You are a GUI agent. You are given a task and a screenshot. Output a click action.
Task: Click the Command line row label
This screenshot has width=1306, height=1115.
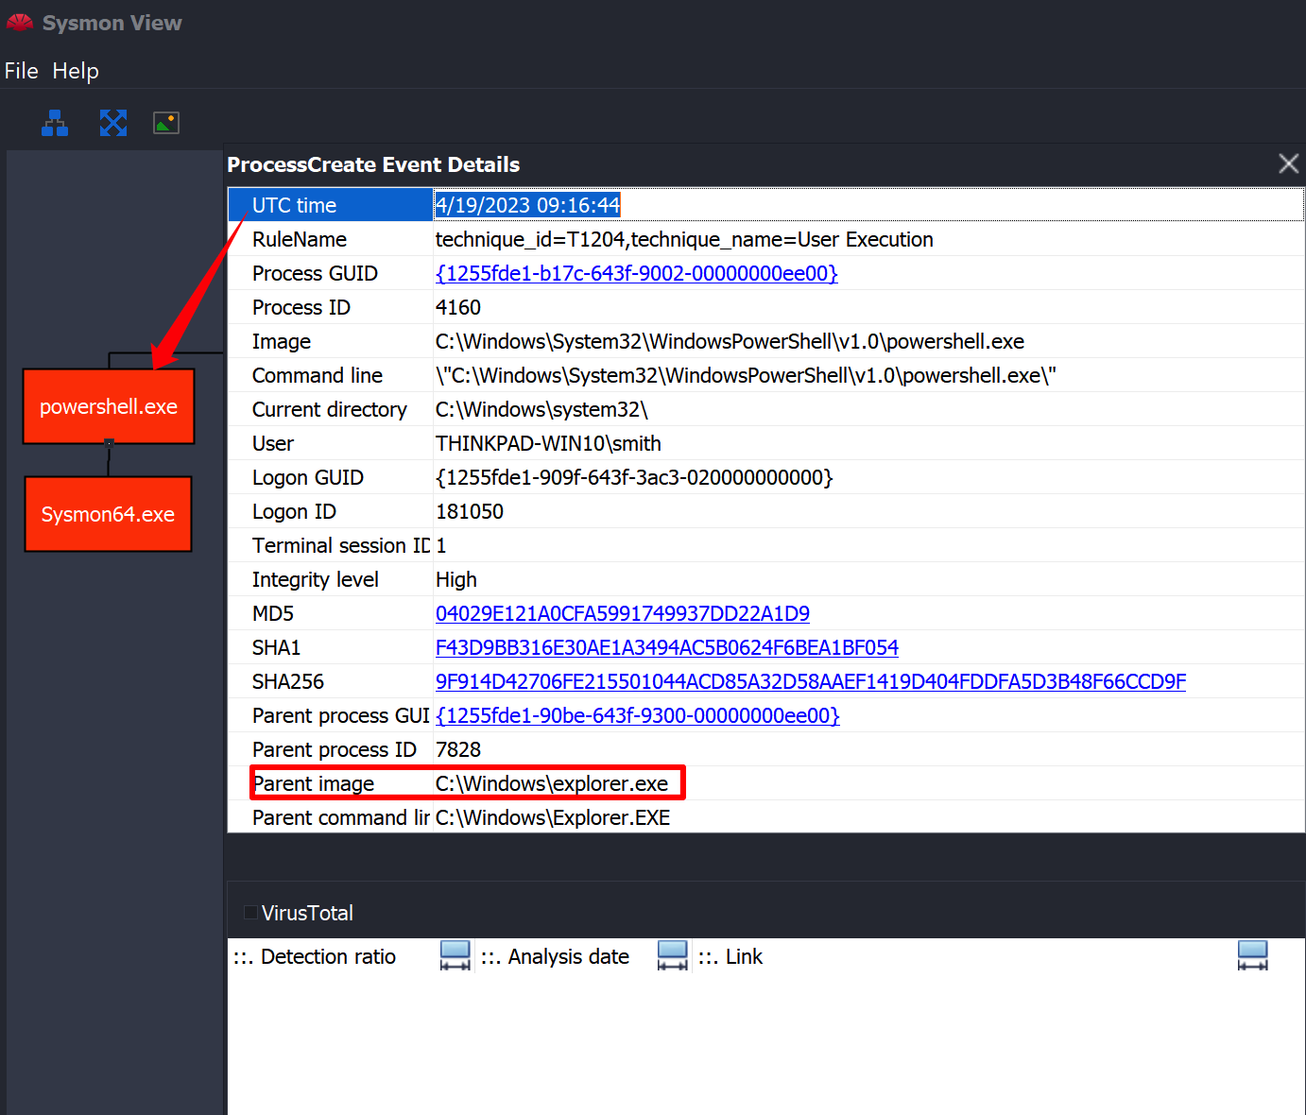tap(318, 375)
